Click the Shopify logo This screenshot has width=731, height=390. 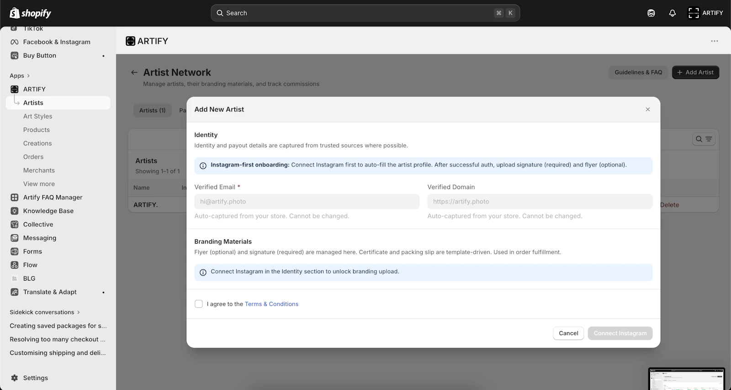click(x=30, y=13)
